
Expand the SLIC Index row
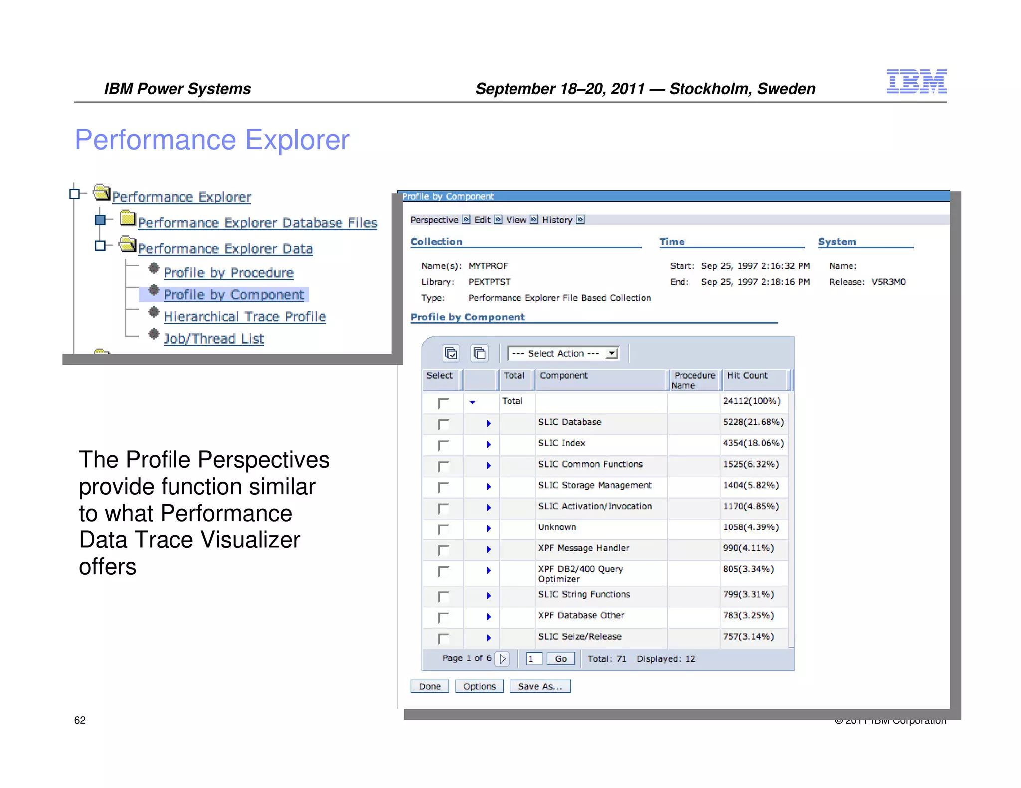[489, 444]
